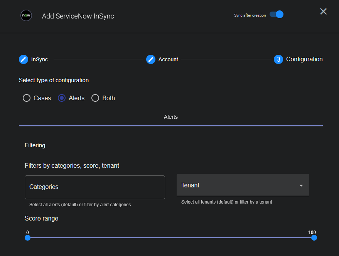The height and width of the screenshot is (256, 339).
Task: Go back to the Account step label
Action: 168,59
